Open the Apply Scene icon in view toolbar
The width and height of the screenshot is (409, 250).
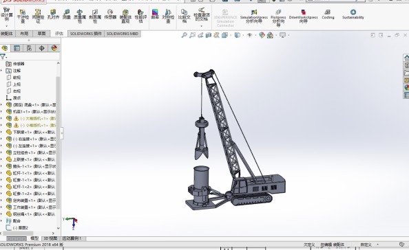(270, 35)
